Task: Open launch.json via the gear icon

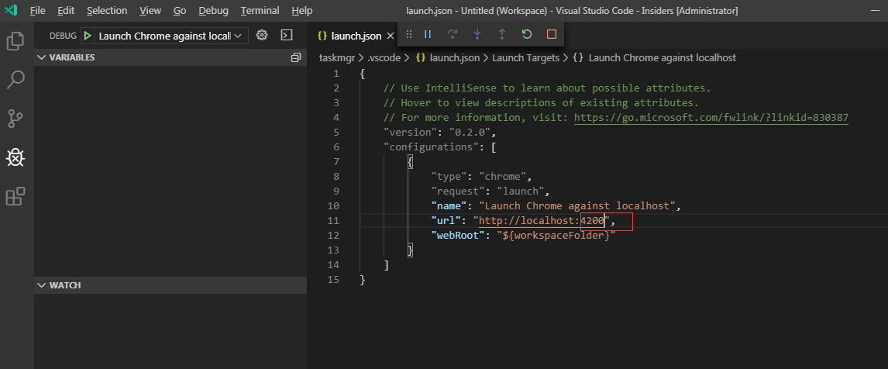Action: point(262,35)
